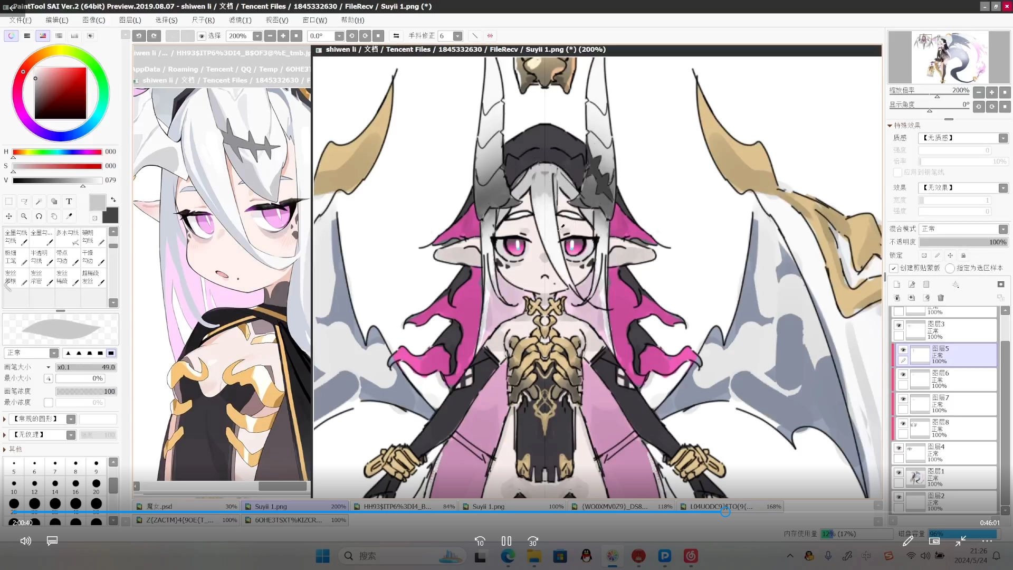This screenshot has height=570, width=1013.
Task: Select the 极细工笔 brush preset
Action: [15, 257]
